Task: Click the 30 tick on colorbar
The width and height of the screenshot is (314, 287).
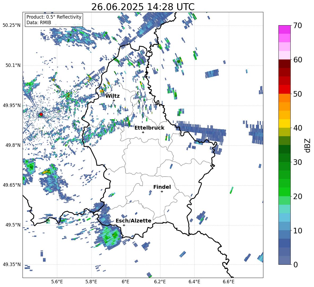Action: (297, 162)
